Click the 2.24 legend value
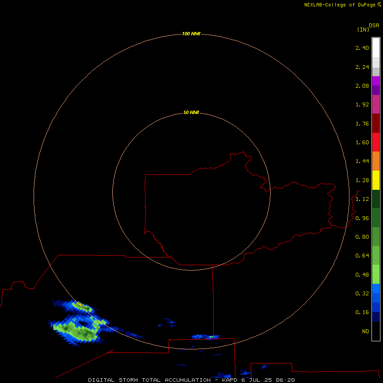This screenshot has width=383, height=383. click(x=362, y=67)
